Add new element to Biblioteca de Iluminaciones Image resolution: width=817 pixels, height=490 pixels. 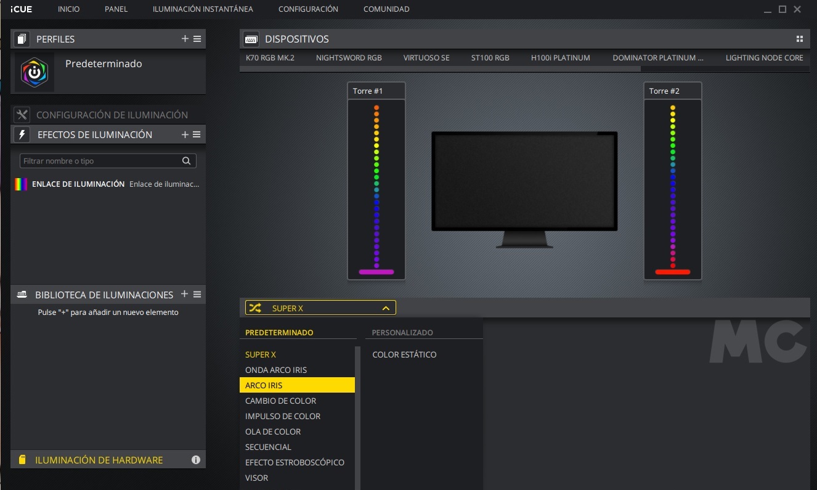tap(185, 295)
